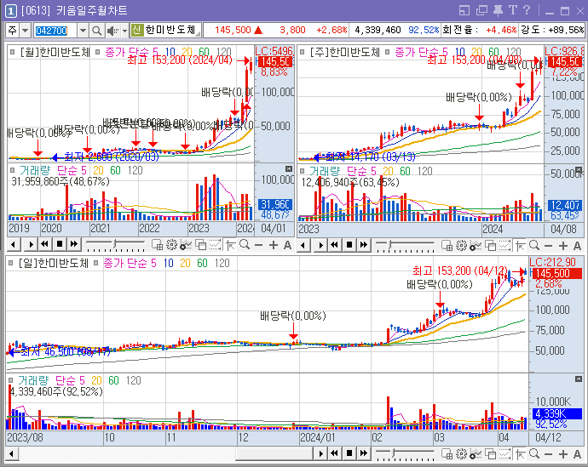Toggle the weekly 거래량 indicator box
Viewport: 588px width, 467px height.
303,171
